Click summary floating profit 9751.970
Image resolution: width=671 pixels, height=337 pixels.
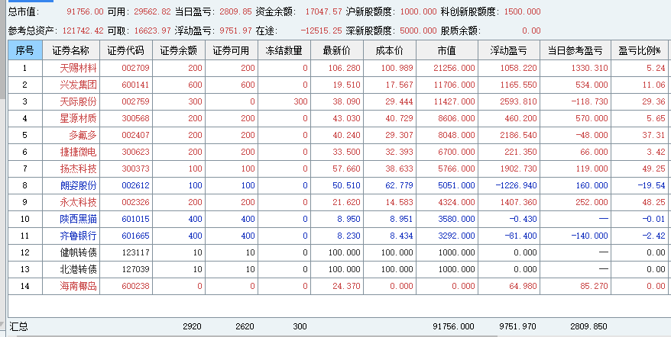click(518, 327)
